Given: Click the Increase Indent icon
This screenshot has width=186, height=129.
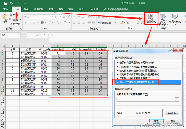Looking at the screenshot, I should tap(93, 22).
